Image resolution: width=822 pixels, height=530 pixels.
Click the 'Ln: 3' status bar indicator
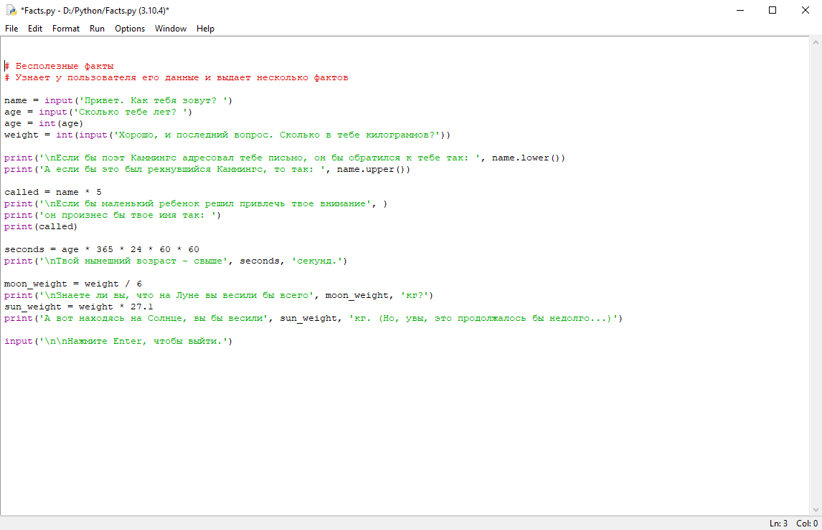[778, 523]
